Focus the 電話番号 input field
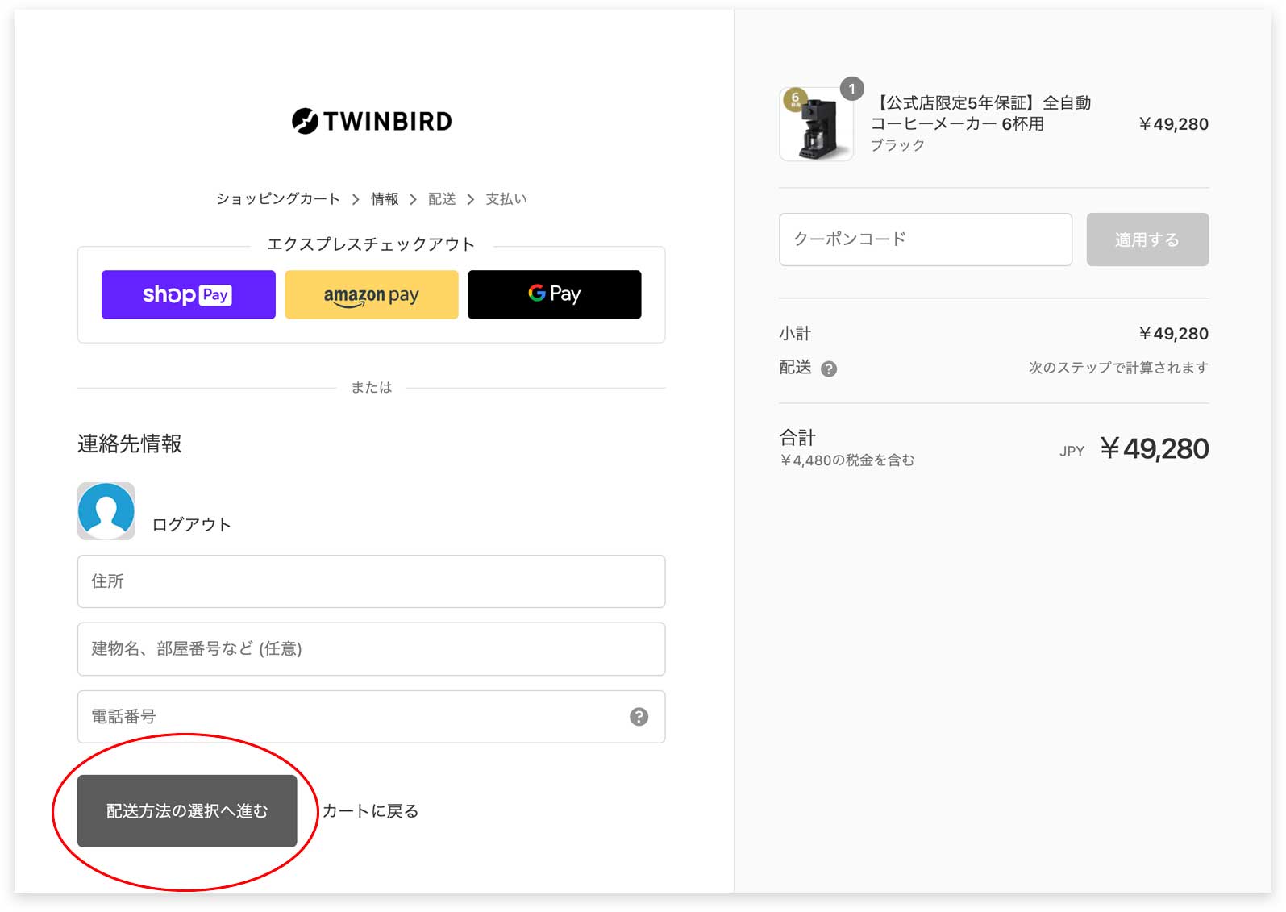 click(371, 717)
